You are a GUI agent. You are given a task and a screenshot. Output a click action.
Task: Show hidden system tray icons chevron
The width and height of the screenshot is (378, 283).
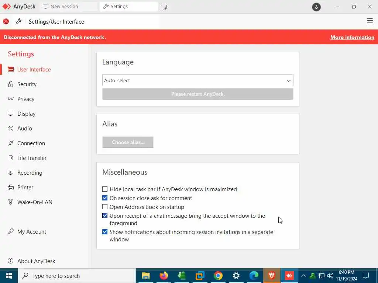(304, 276)
